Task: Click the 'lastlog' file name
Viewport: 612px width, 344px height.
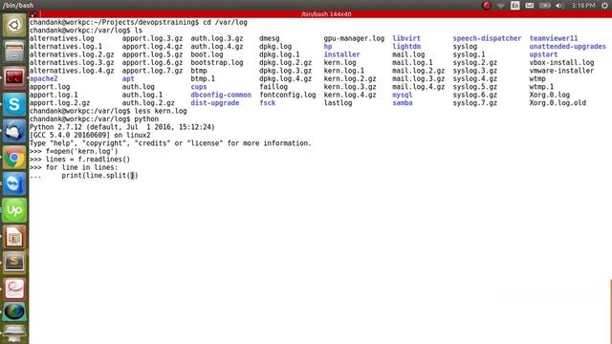Action: (x=338, y=103)
